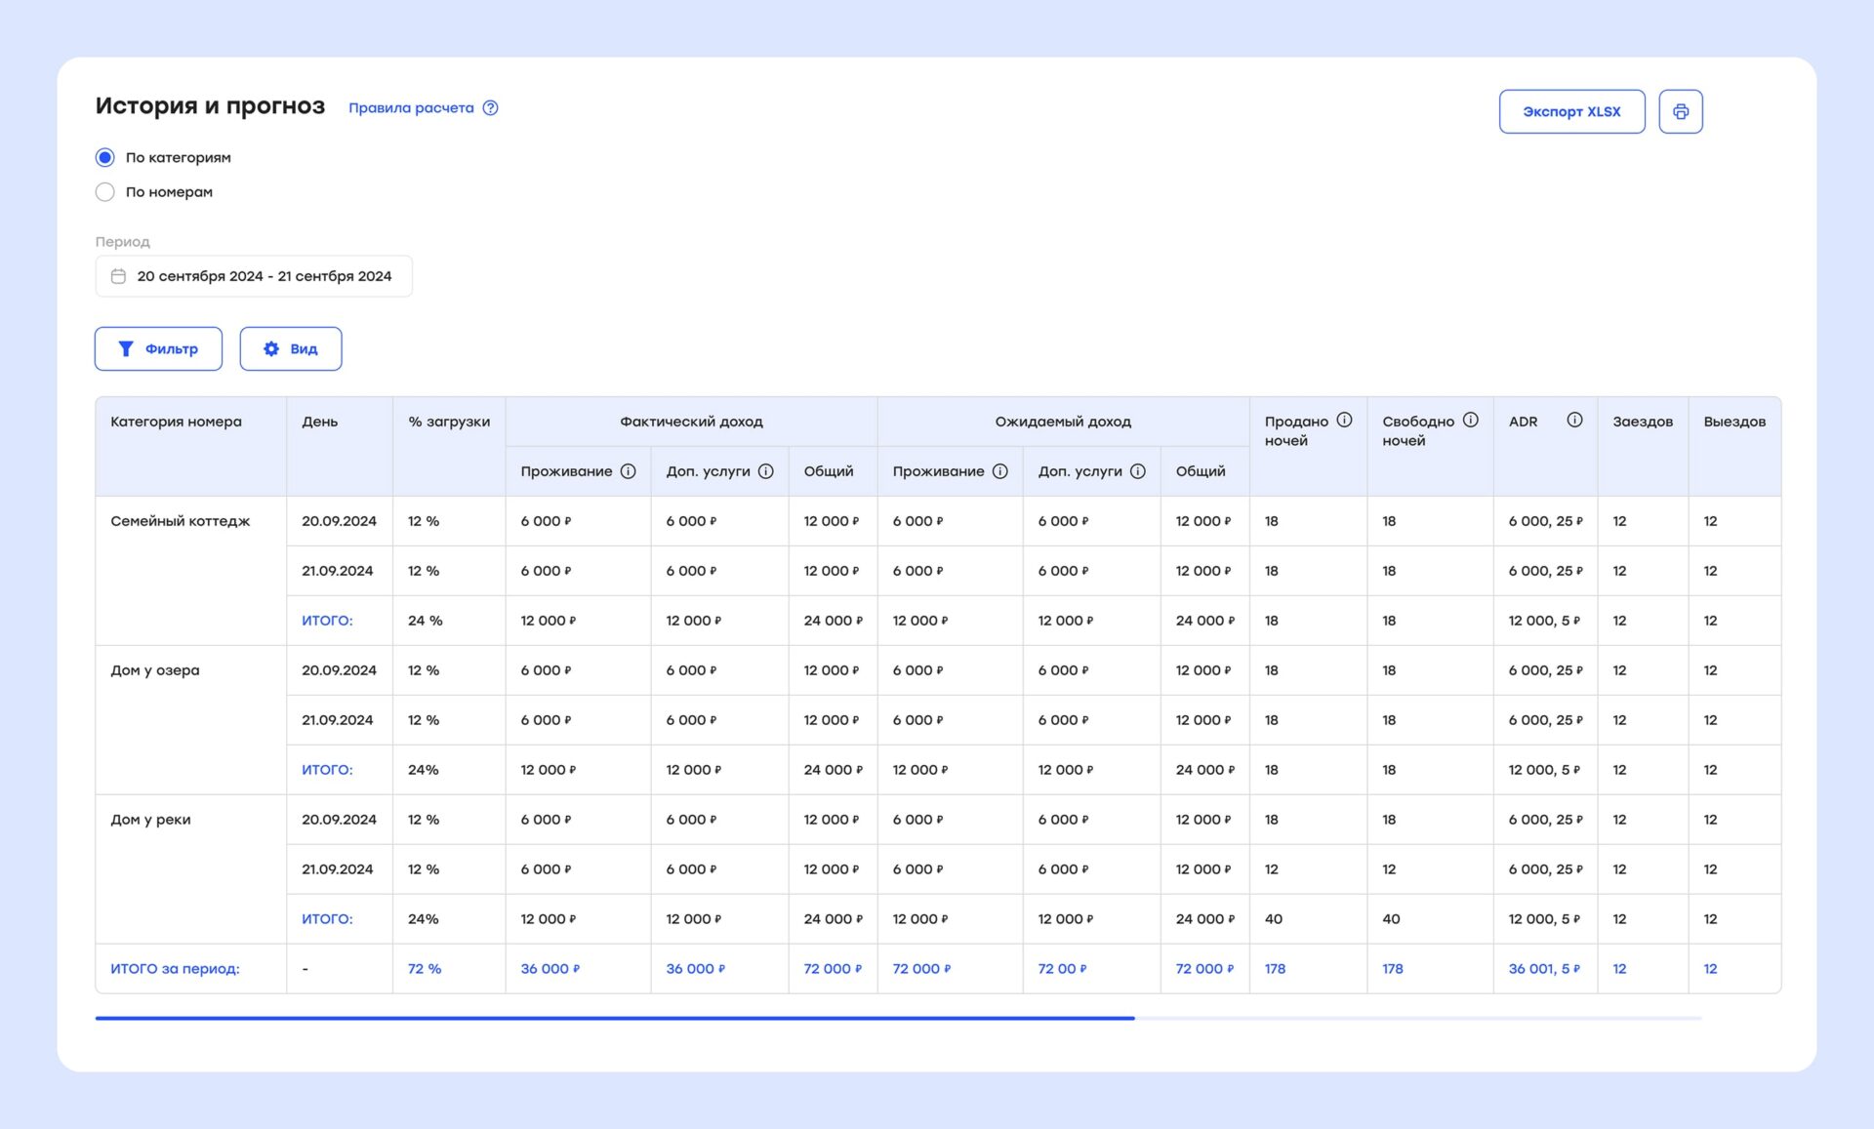Click the calendar icon in period field
This screenshot has height=1129, width=1874.
(118, 276)
